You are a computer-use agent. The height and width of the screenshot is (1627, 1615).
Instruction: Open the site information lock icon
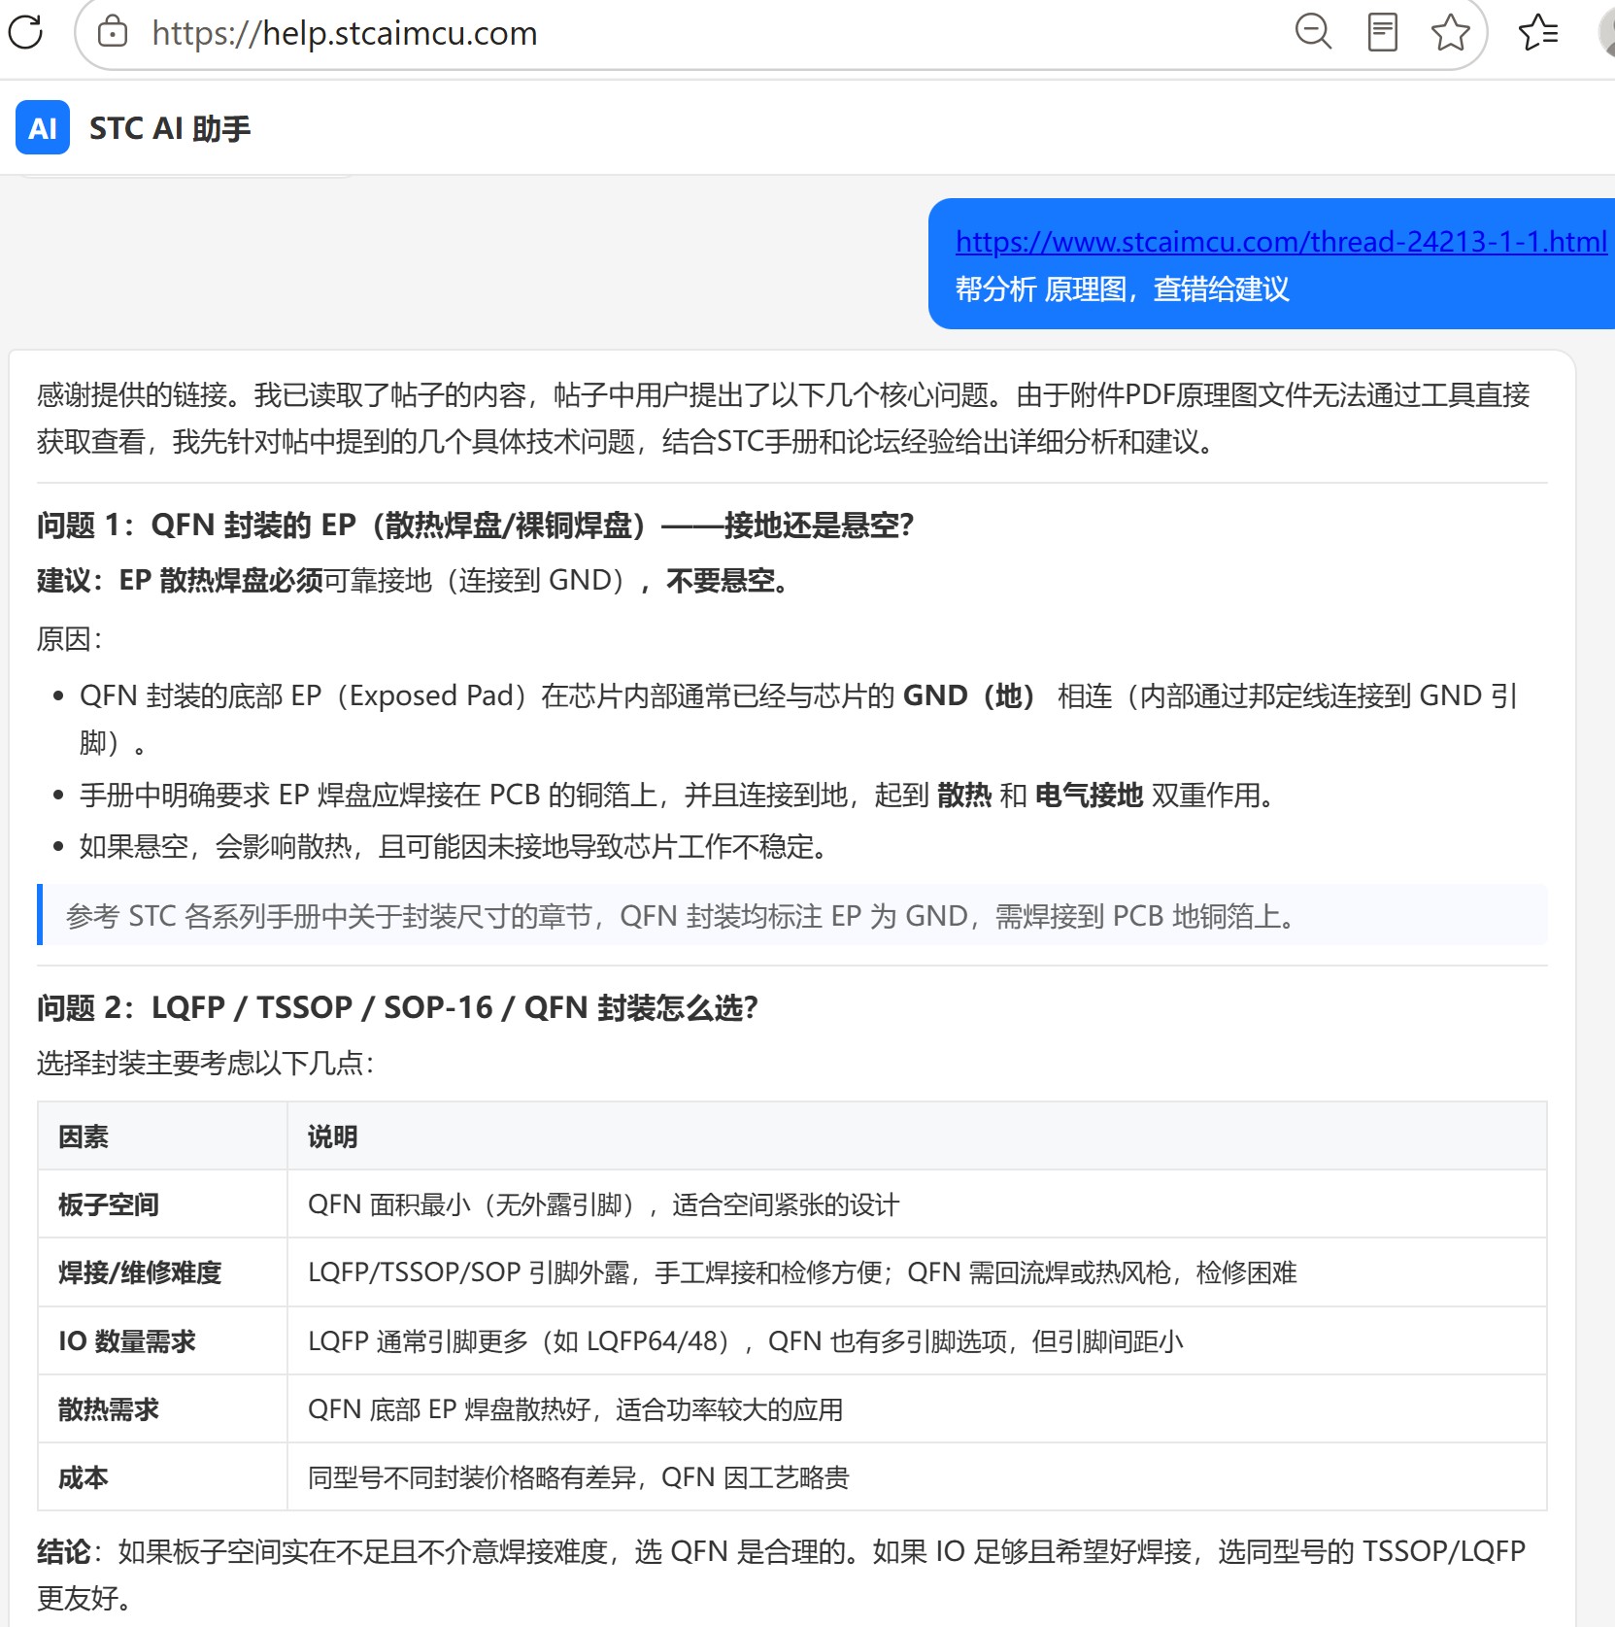113,32
